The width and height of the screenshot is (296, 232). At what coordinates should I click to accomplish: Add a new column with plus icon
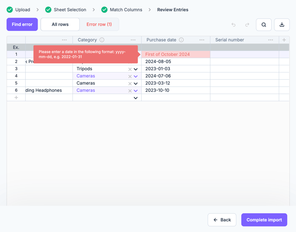(284, 40)
